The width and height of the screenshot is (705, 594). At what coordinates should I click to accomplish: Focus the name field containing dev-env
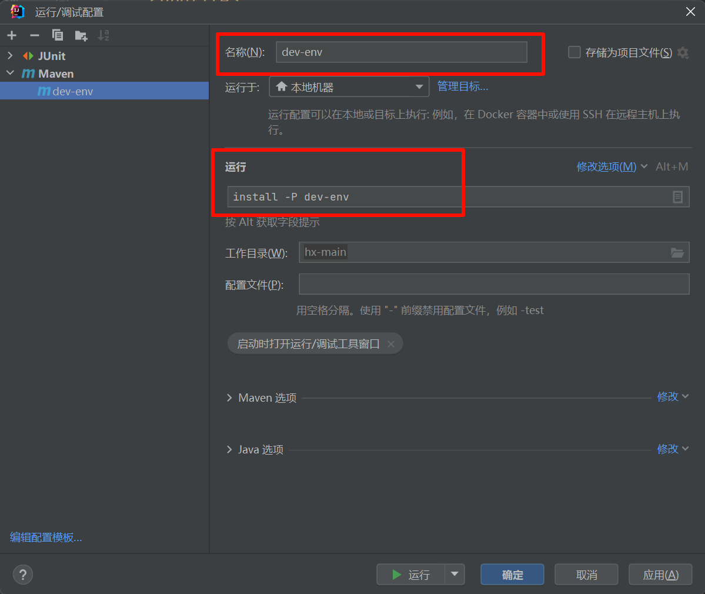click(x=402, y=52)
